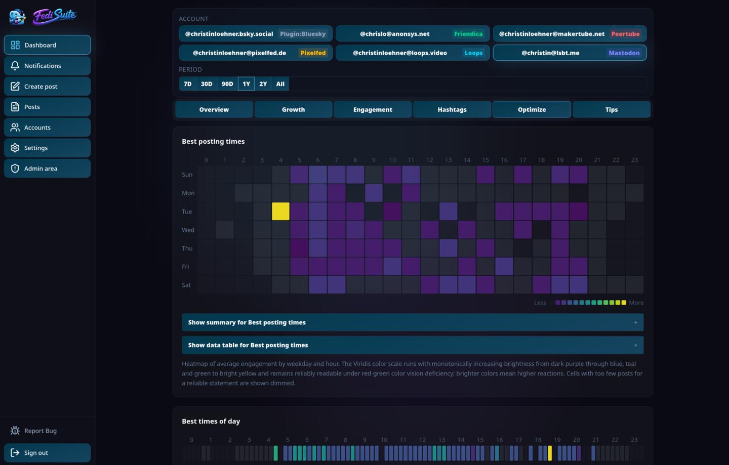This screenshot has width=729, height=465.
Task: Select the christin@lsbt.me Mastodon account
Action: pos(570,53)
